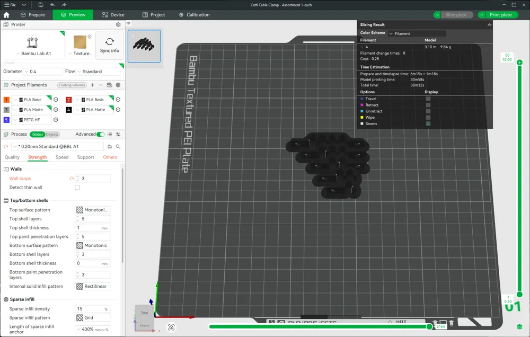Toggle the Advanced settings switch
This screenshot has width=530, height=337.
[100, 135]
